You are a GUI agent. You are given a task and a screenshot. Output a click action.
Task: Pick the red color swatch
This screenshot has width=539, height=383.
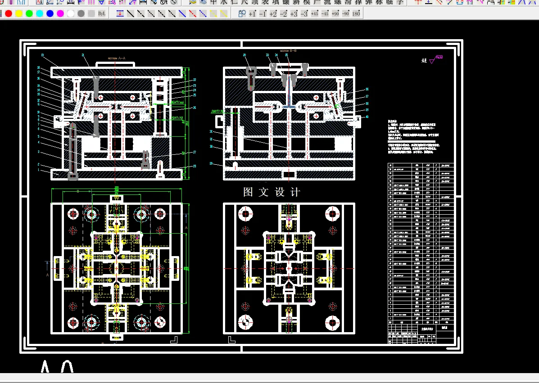point(9,14)
